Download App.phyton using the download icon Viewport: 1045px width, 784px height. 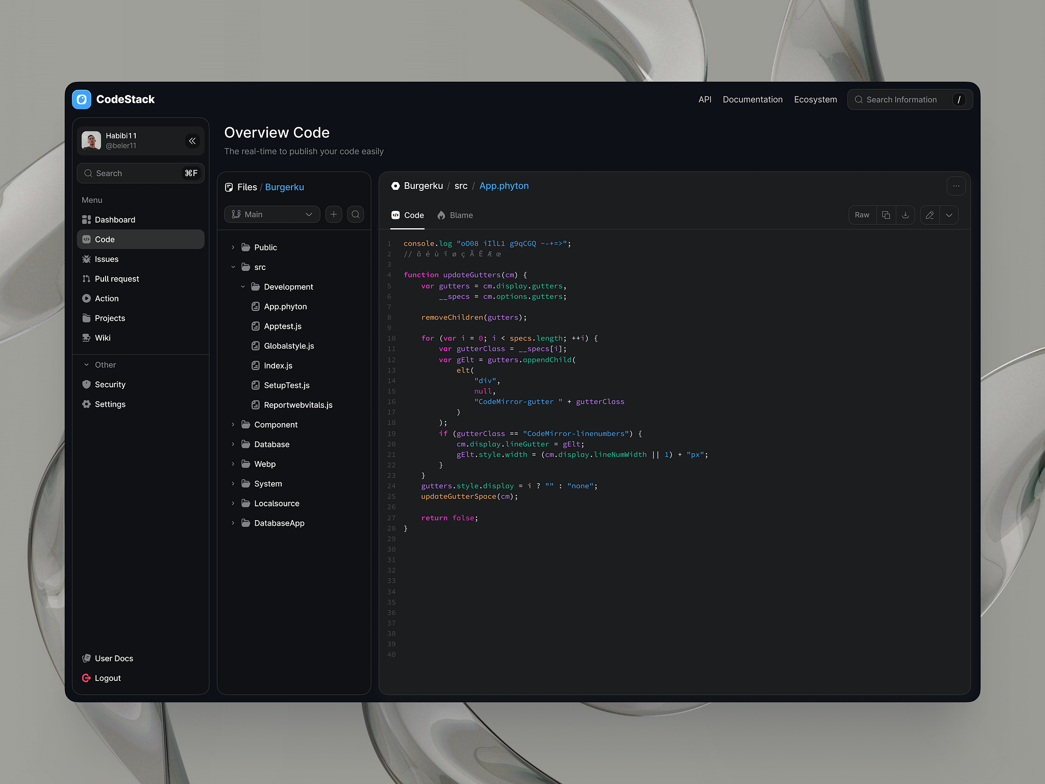[x=906, y=215]
